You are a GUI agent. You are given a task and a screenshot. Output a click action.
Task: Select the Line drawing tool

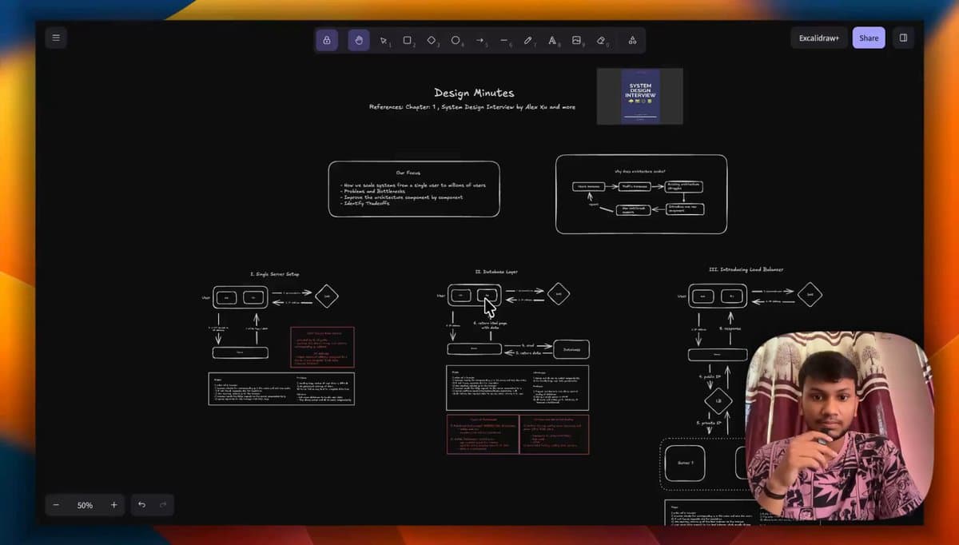click(x=504, y=40)
